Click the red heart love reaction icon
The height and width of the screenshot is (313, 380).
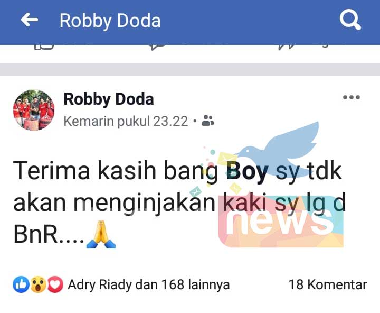coord(55,284)
